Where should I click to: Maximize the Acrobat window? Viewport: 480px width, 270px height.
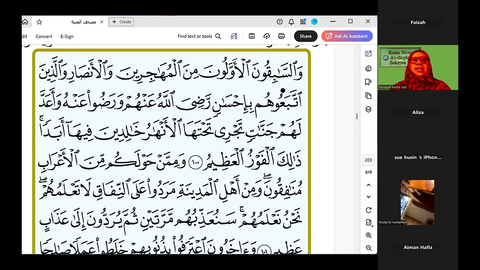click(x=350, y=21)
